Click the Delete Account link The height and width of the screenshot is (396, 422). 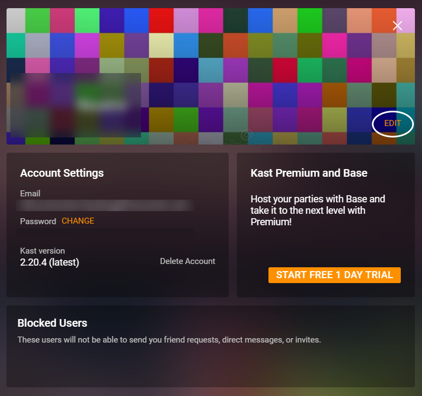pyautogui.click(x=187, y=261)
